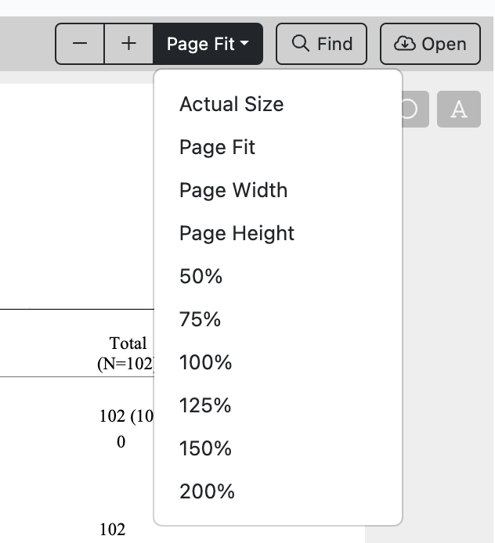Choose the Page Height option
This screenshot has height=543, width=495.
[x=237, y=233]
